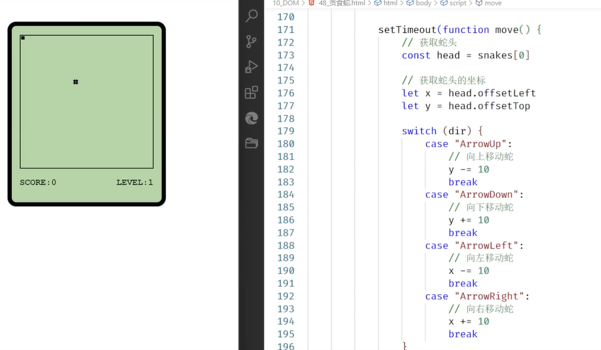This screenshot has width=601, height=350.
Task: Click the cube icon before html breadcrumb
Action: coord(378,3)
